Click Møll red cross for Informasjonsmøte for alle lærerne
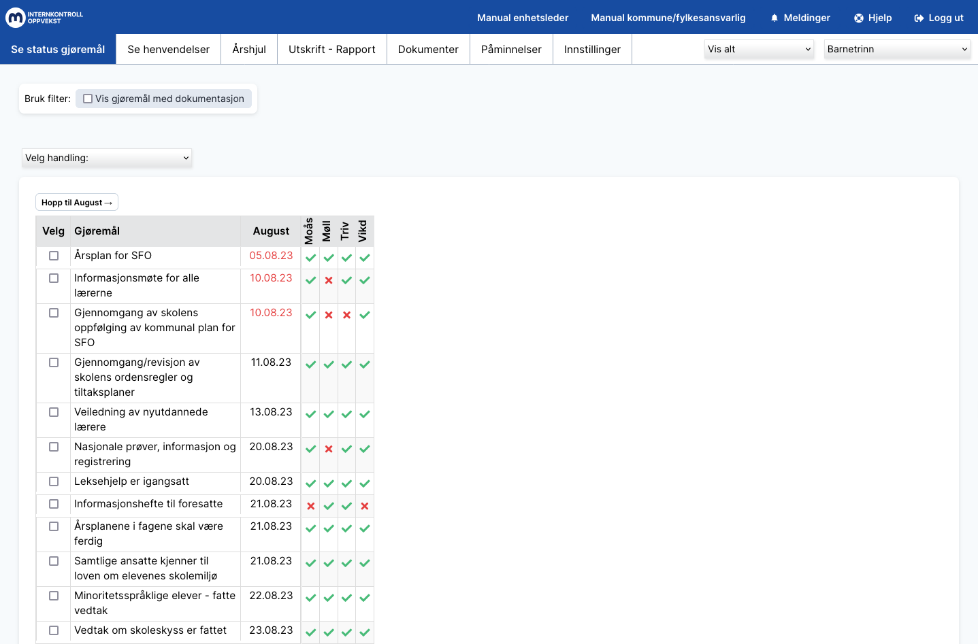978x644 pixels. pyautogui.click(x=329, y=280)
